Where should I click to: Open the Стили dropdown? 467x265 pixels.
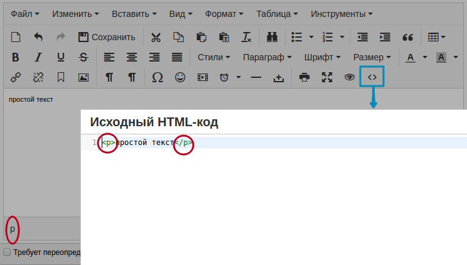[x=214, y=57]
